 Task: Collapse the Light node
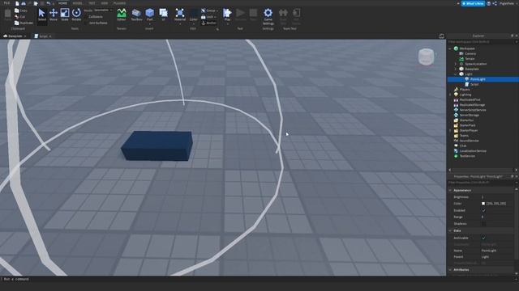pyautogui.click(x=456, y=74)
